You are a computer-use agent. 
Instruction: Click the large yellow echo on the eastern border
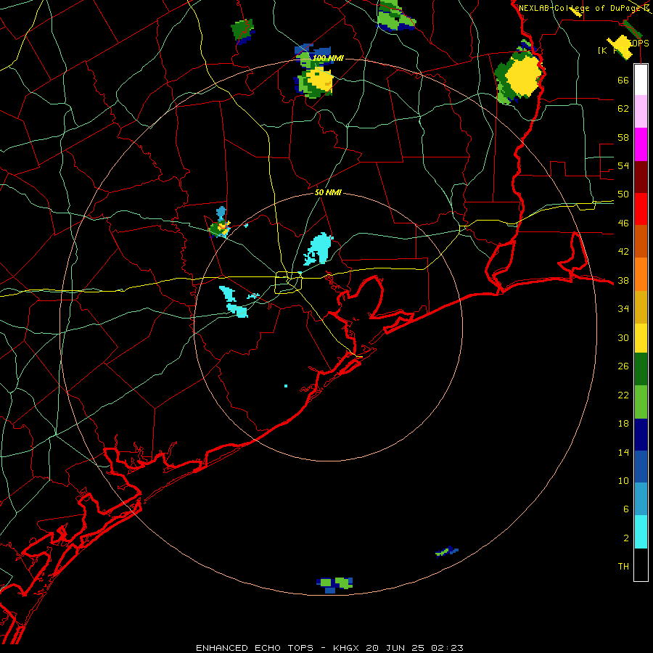pyautogui.click(x=523, y=76)
